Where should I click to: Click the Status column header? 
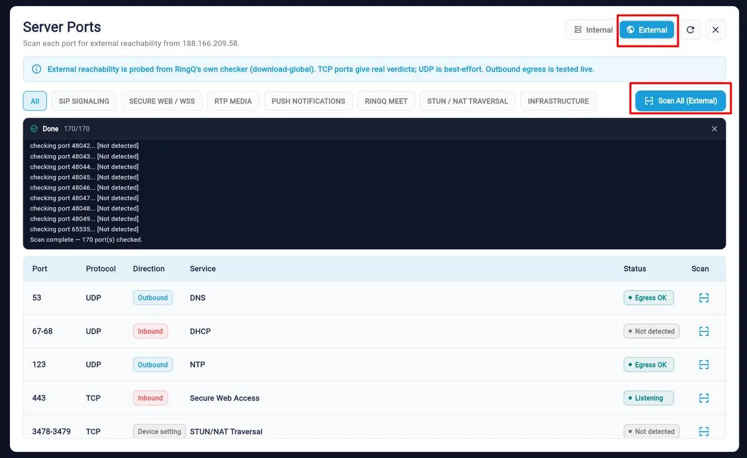(x=635, y=269)
